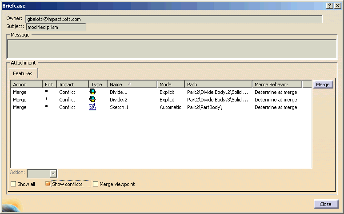Click the Divide.2 feature type icon
Screen dimensions: 344x214
92,100
